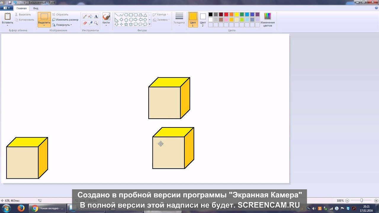Choose the Triangle shape
379x213 pixels.
click(145, 15)
